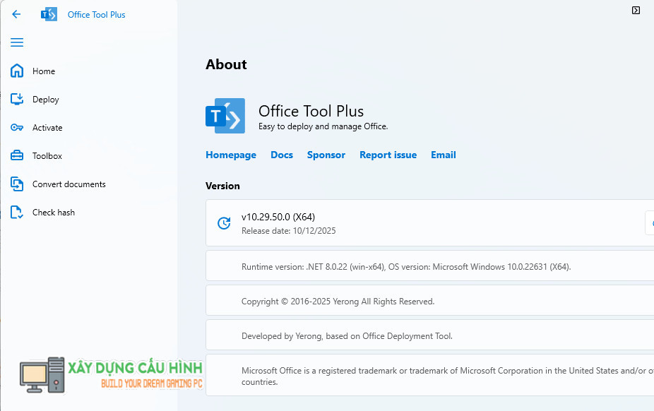The height and width of the screenshot is (411, 654).
Task: Follow the Sponsor link
Action: (x=326, y=155)
